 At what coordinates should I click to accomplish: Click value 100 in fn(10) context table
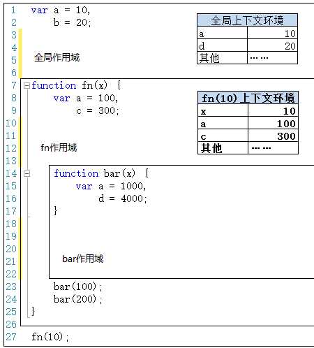click(273, 124)
